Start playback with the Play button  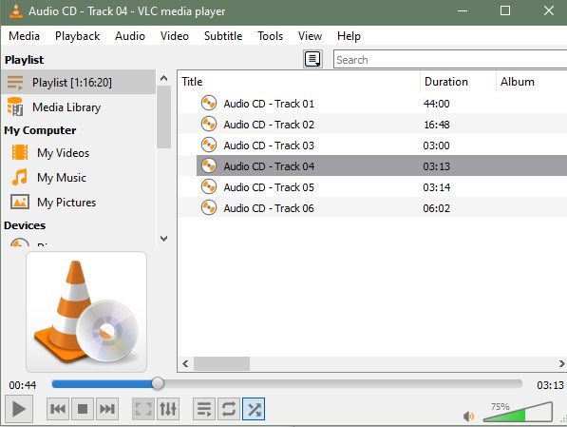click(19, 409)
